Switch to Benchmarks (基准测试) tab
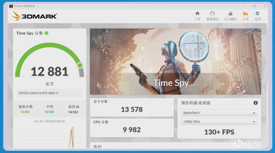 tap(212, 16)
